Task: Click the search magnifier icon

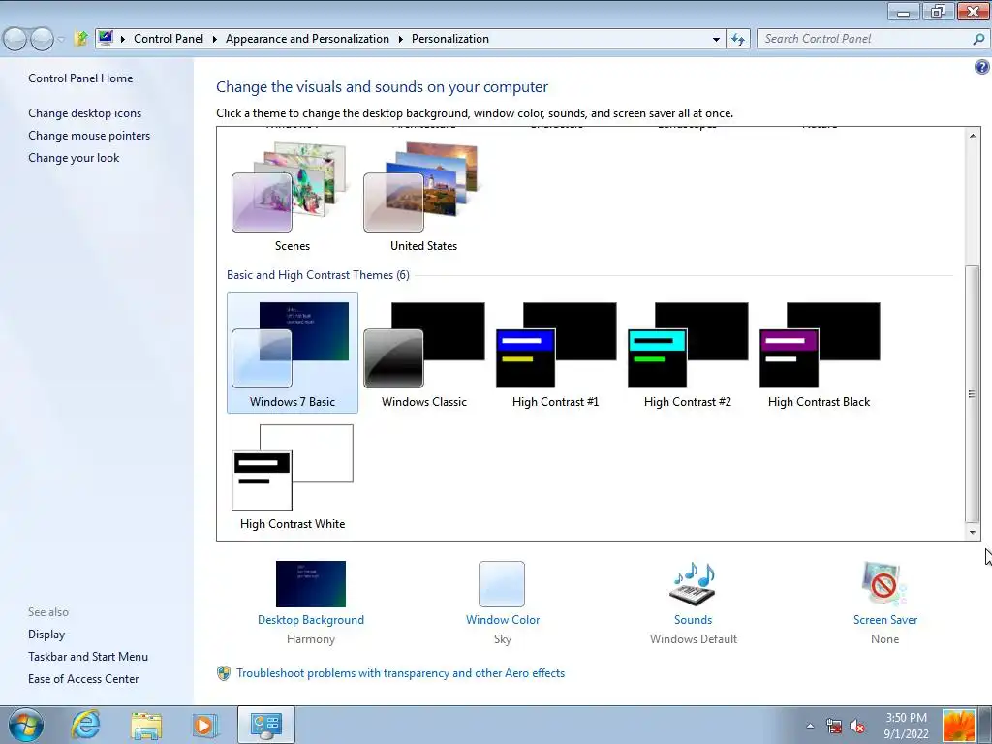Action: point(978,39)
